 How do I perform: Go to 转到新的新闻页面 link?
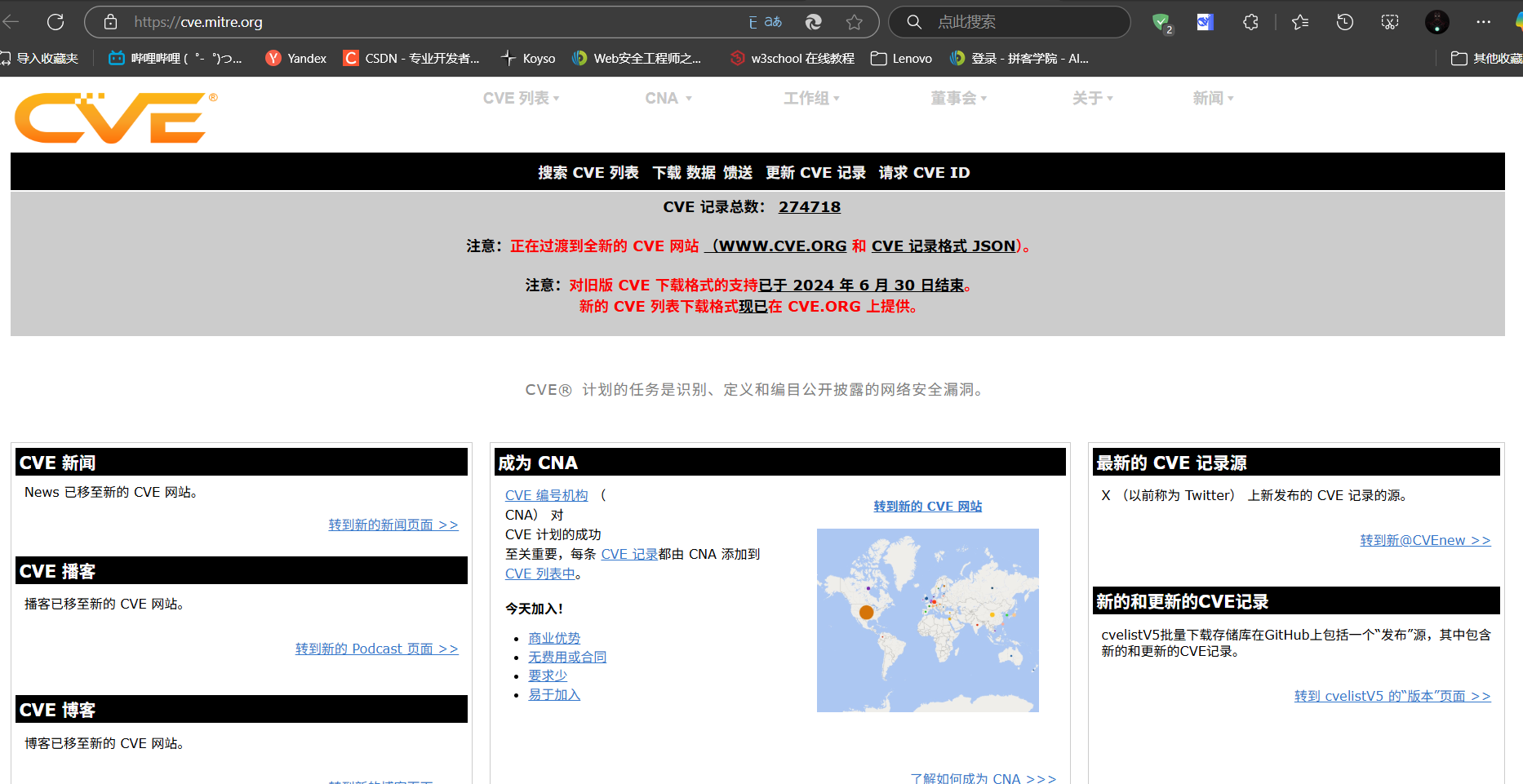(x=393, y=525)
